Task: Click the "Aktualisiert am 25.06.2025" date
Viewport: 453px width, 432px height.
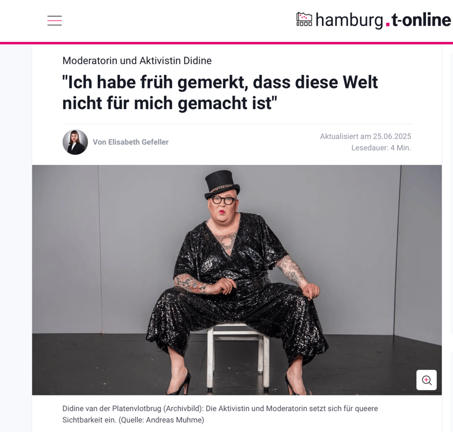Action: click(366, 136)
